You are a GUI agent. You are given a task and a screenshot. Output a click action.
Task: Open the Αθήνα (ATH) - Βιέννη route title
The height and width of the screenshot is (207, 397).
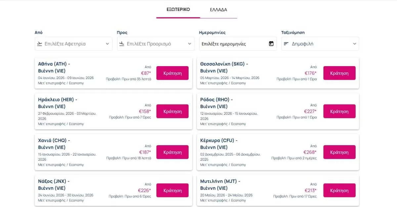54,67
